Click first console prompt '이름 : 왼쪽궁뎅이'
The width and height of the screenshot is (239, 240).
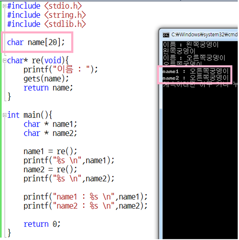tap(191, 44)
